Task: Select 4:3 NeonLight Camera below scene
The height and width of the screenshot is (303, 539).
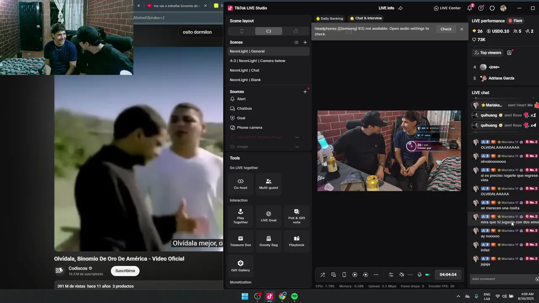Action: coord(269,61)
